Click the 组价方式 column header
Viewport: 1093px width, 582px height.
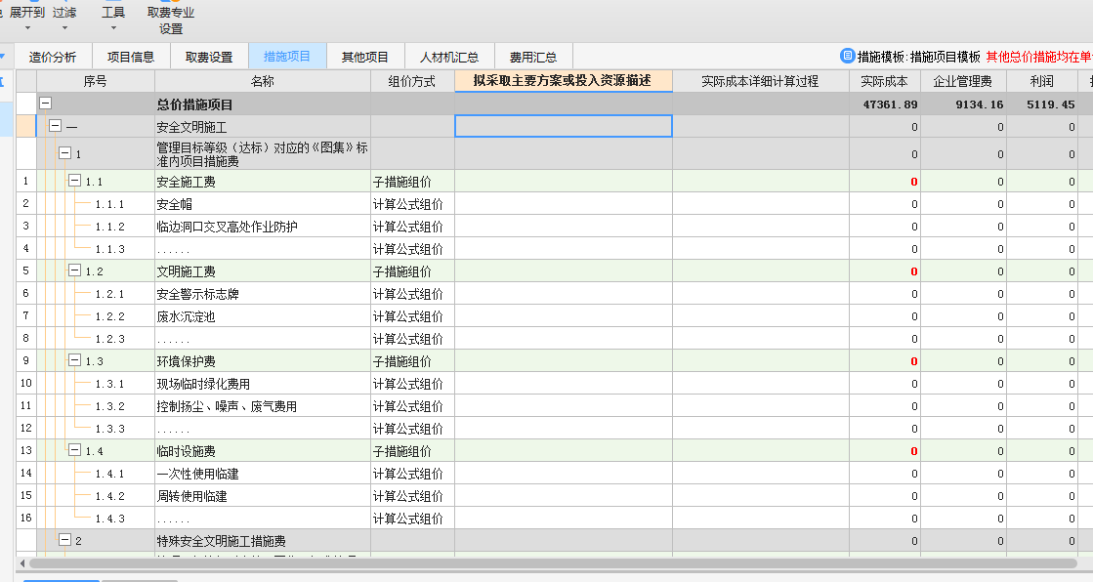[412, 81]
